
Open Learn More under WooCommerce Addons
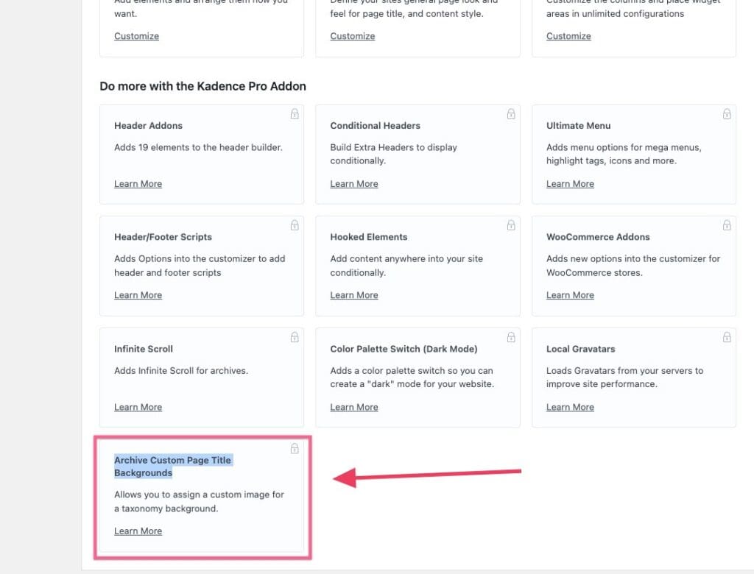pyautogui.click(x=570, y=295)
